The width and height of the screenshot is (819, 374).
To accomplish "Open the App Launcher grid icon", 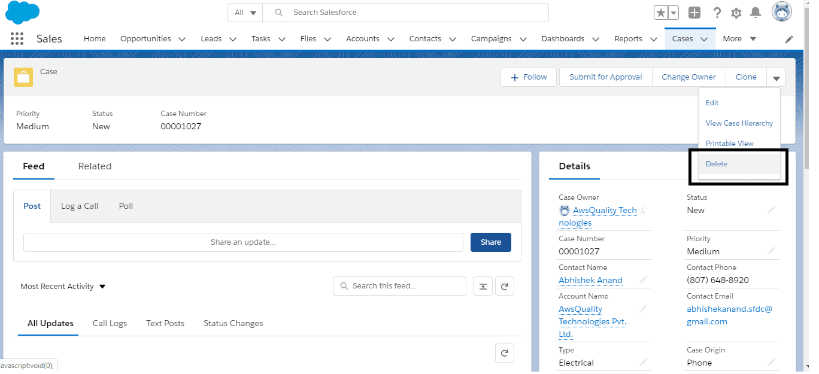I will (17, 39).
